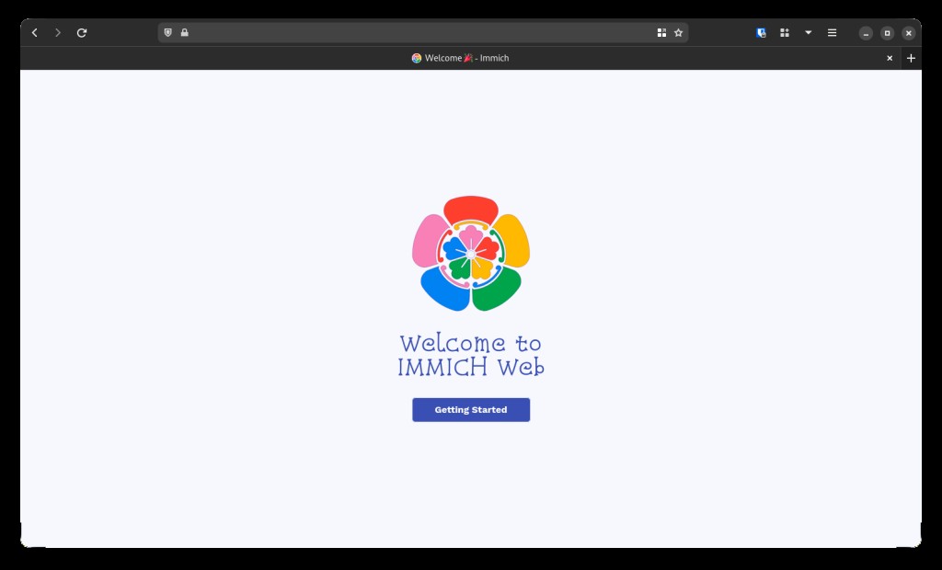Image resolution: width=942 pixels, height=570 pixels.
Task: Click the QR-style grid icon in address bar
Action: [x=661, y=33]
